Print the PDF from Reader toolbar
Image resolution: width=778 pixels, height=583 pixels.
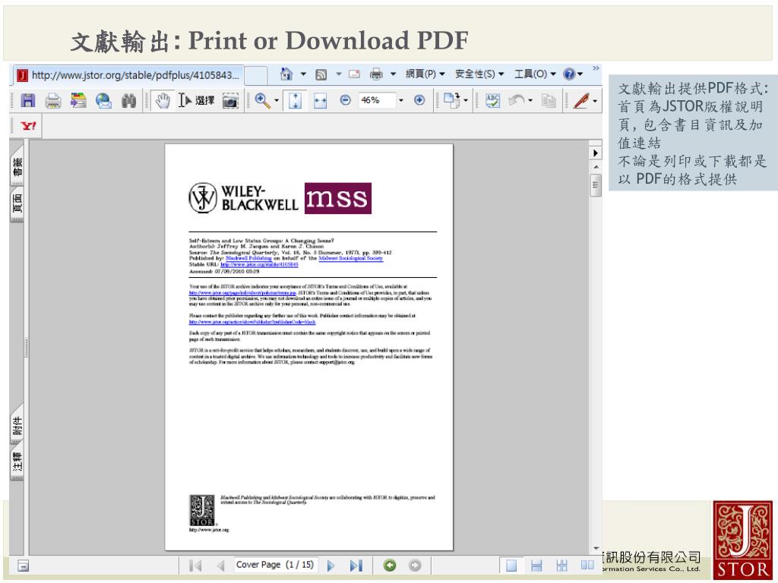[x=52, y=101]
